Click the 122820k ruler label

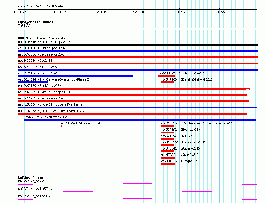click(139, 12)
